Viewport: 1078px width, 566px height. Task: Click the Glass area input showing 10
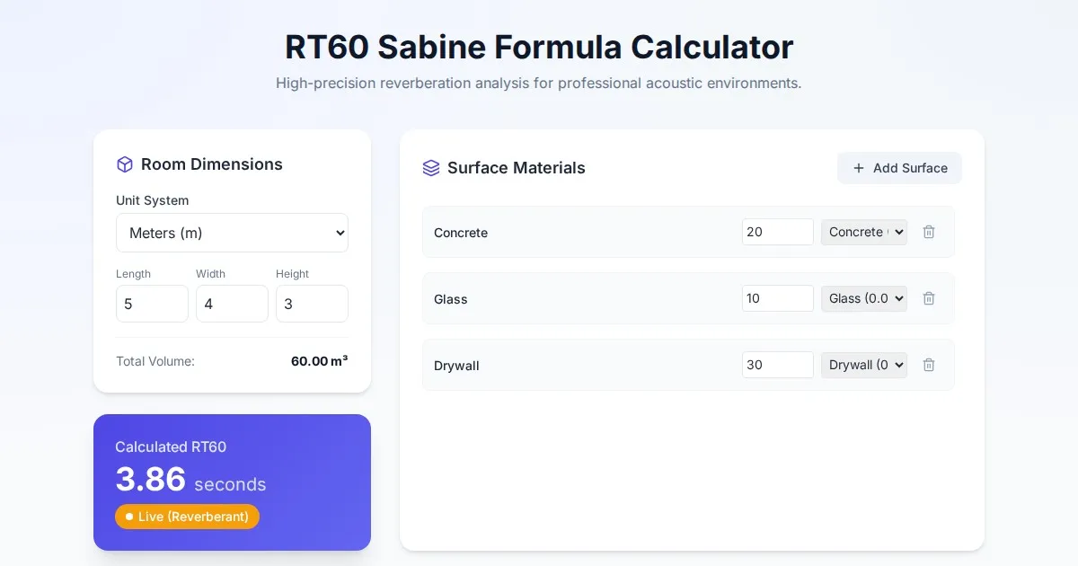(x=777, y=298)
